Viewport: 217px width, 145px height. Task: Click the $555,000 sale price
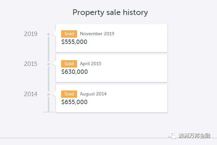(74, 42)
